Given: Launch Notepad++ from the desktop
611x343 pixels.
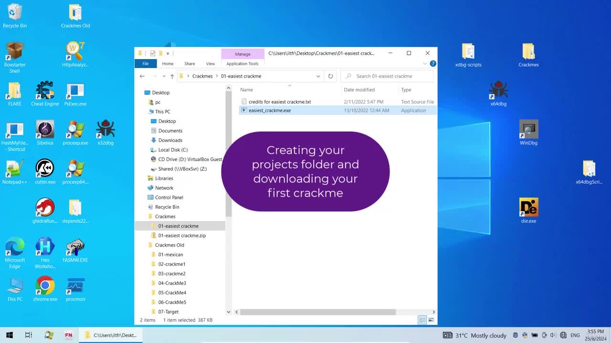Looking at the screenshot, I should click(15, 171).
